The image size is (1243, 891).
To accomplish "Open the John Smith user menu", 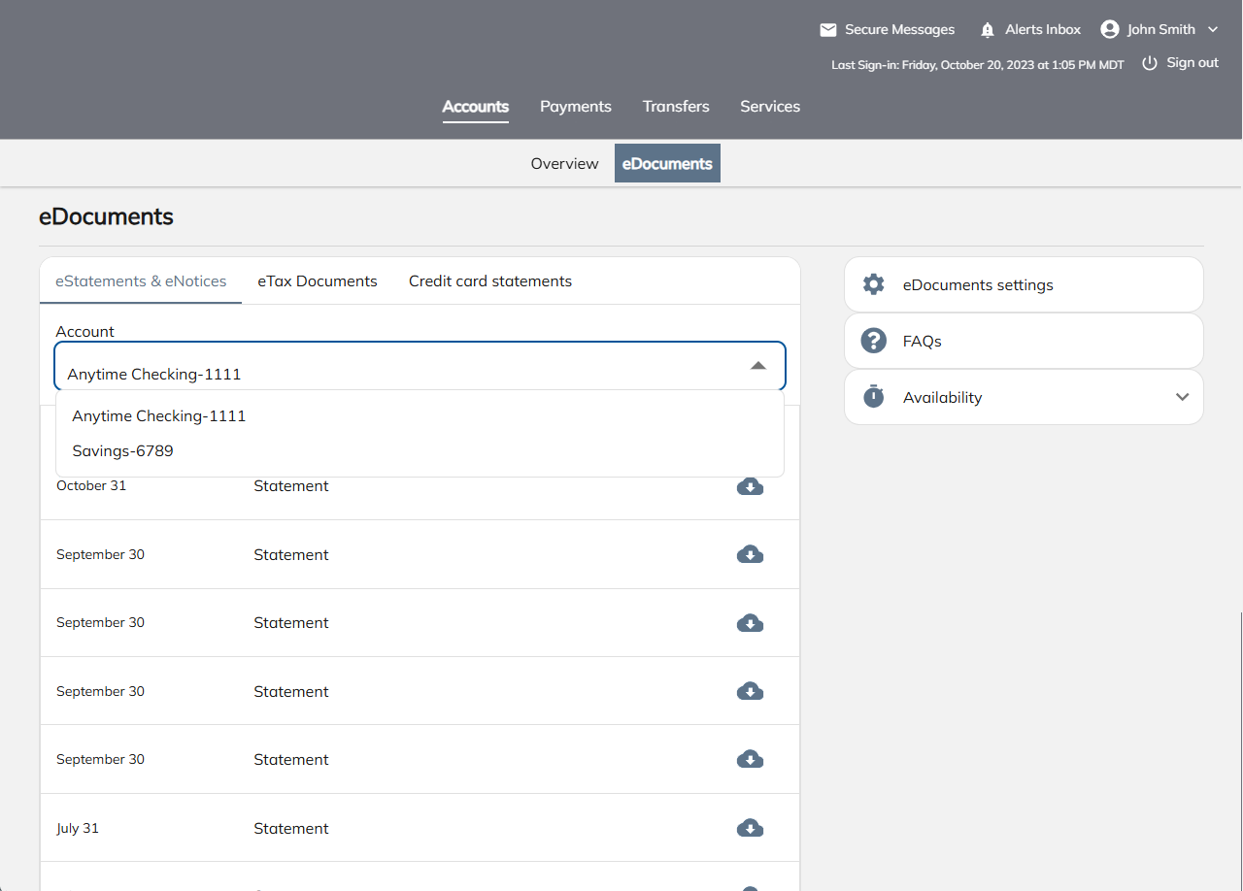I will coord(1159,30).
